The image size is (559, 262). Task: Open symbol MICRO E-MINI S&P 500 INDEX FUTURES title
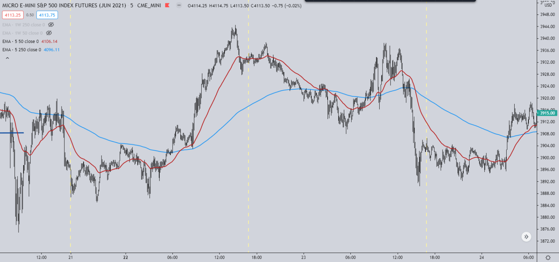pos(65,6)
